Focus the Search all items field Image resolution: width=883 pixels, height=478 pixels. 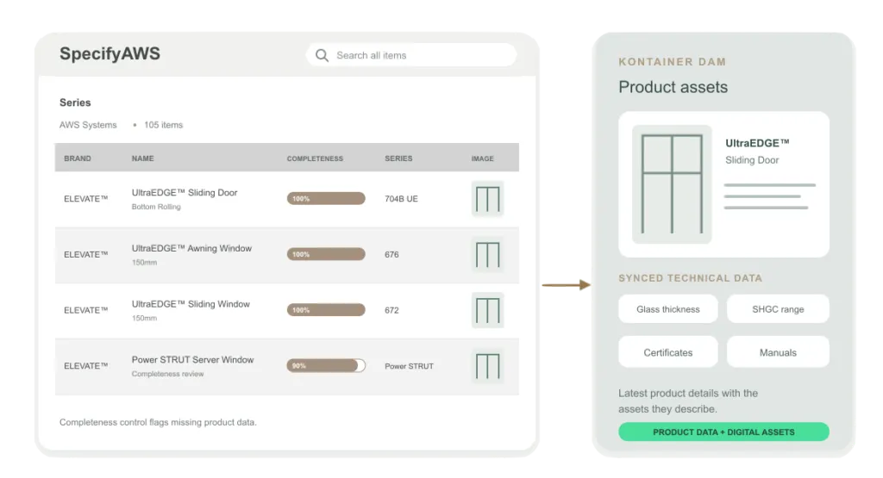pyautogui.click(x=411, y=55)
